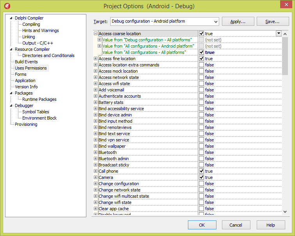The width and height of the screenshot is (295, 236).
Task: Open the Symbol Tables page
Action: click(36, 112)
